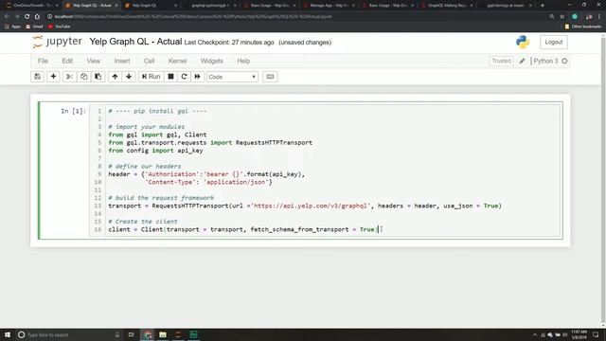The height and width of the screenshot is (341, 606).
Task: Run the current cell
Action: coord(151,77)
